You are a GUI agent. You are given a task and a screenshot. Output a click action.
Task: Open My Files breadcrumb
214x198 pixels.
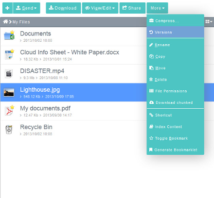(21, 22)
